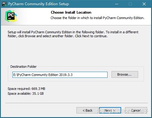The height and width of the screenshot is (118, 152).
Task: Close the setup window with X
Action: 144,4
